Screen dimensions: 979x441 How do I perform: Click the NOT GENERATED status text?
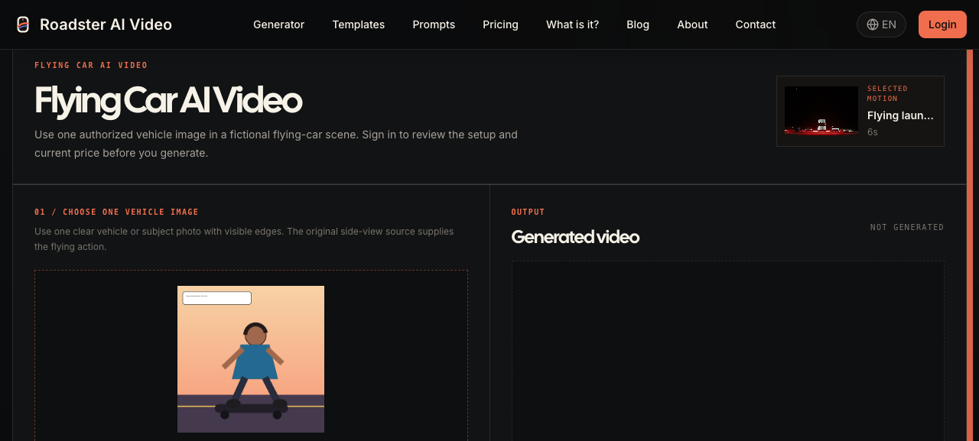click(x=907, y=228)
